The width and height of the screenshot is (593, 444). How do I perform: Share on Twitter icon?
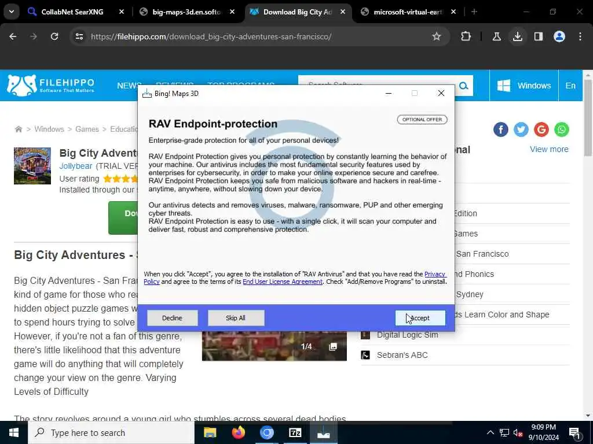521,129
